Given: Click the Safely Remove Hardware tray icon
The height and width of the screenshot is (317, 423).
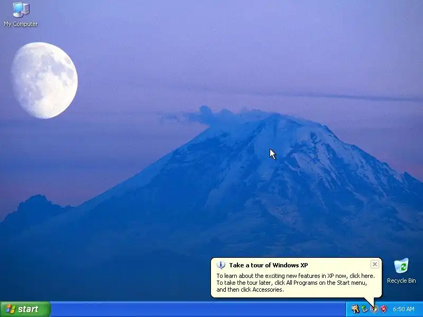Looking at the screenshot, I should 365,309.
